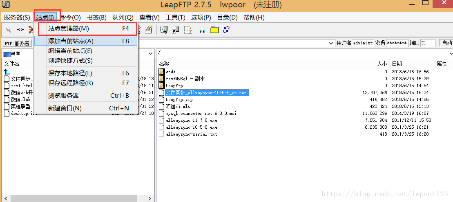Choose 添加当前站点 in the menu
453x202 pixels.
pos(71,41)
